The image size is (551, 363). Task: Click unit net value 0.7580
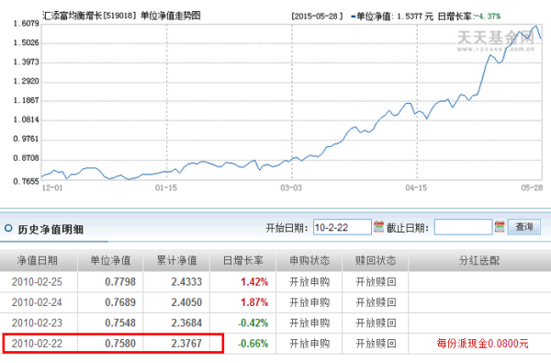tap(120, 344)
